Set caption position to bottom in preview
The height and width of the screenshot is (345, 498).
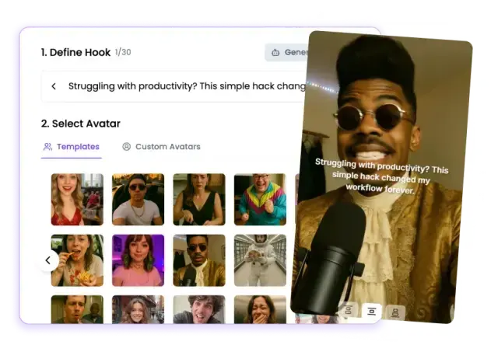coord(395,313)
